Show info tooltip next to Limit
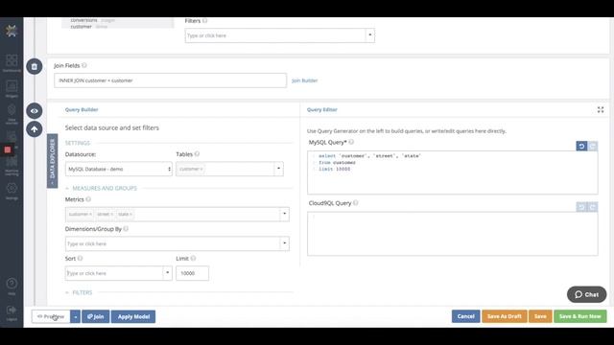The width and height of the screenshot is (614, 345). click(x=193, y=258)
